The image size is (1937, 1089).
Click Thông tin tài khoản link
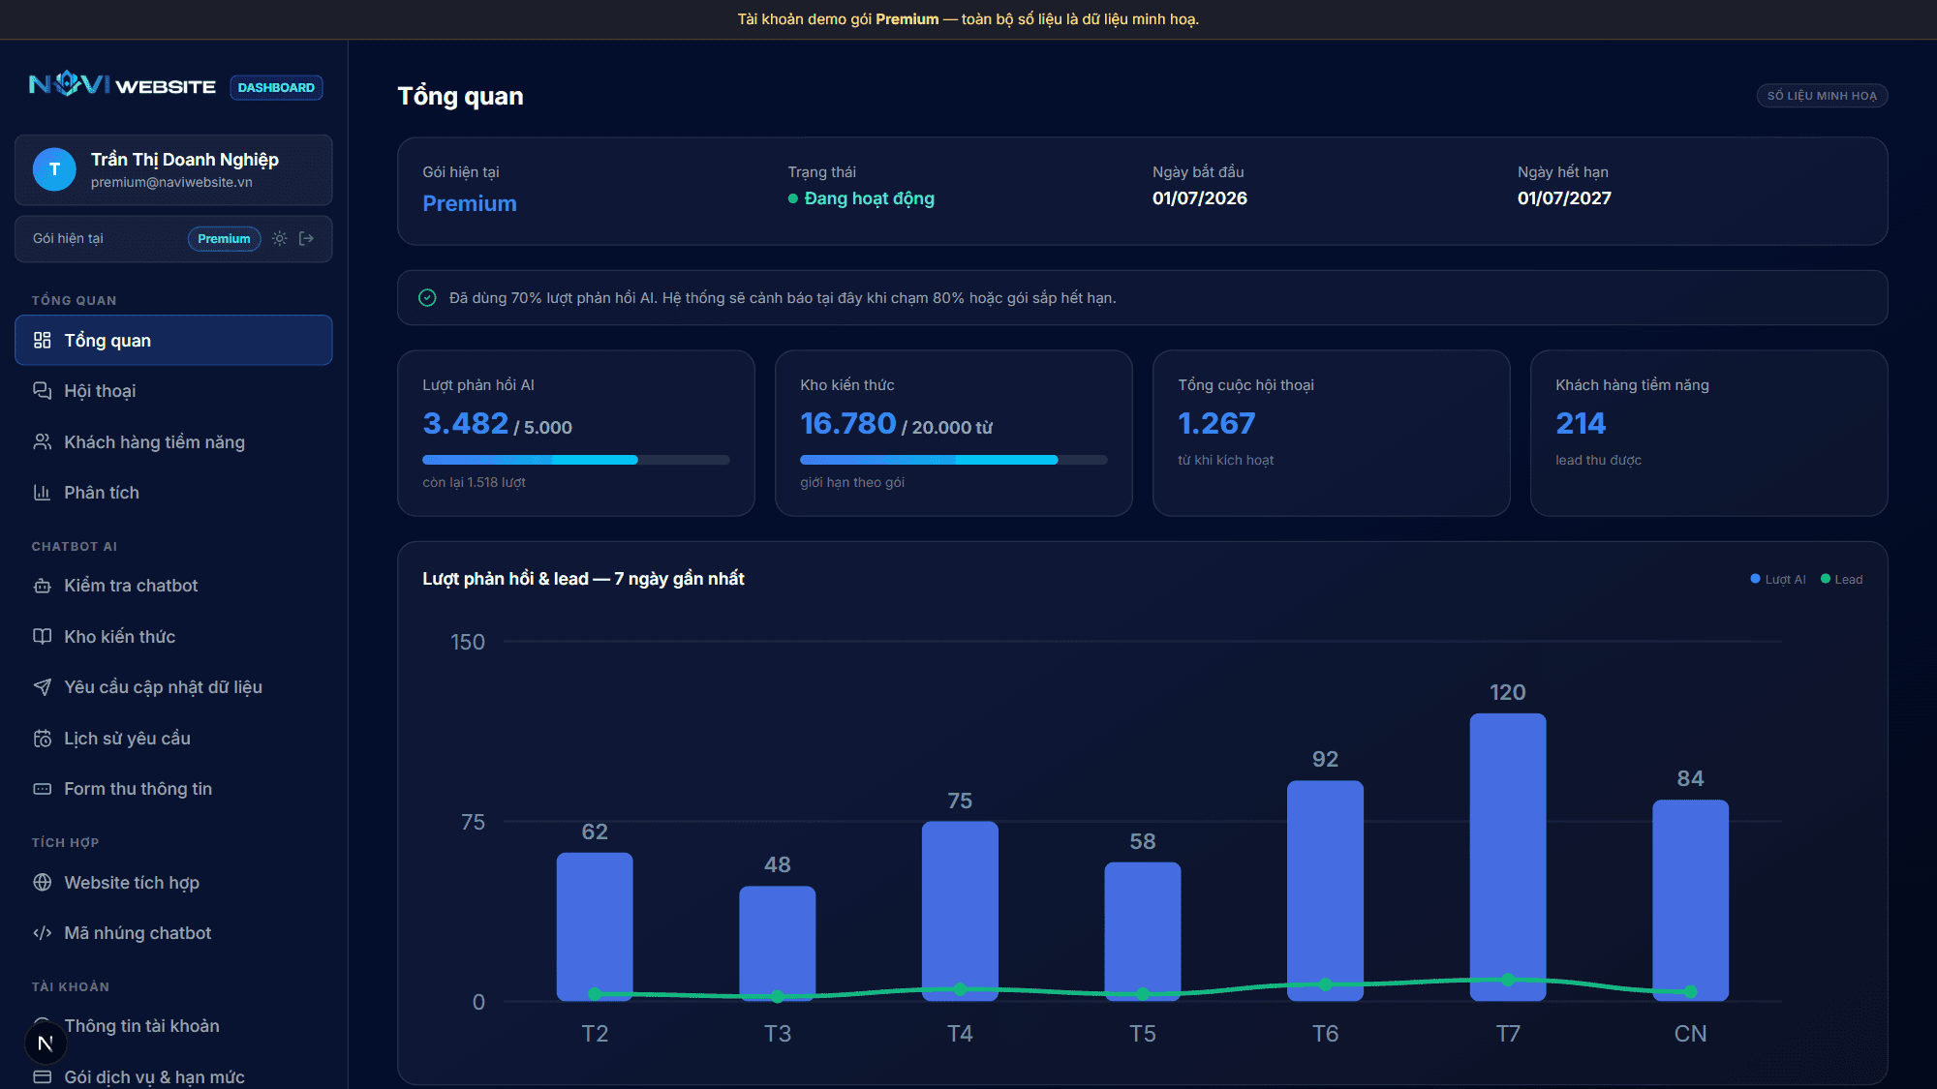tap(141, 1025)
